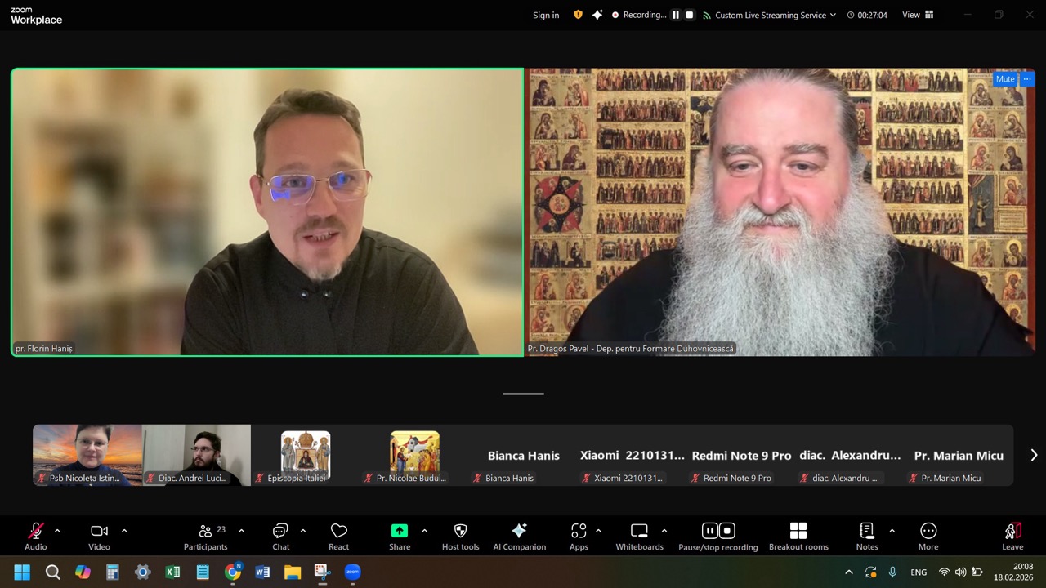This screenshot has height=588, width=1046.
Task: Show next participants with right arrow
Action: pos(1033,455)
